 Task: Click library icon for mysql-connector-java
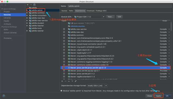coord(69,44)
